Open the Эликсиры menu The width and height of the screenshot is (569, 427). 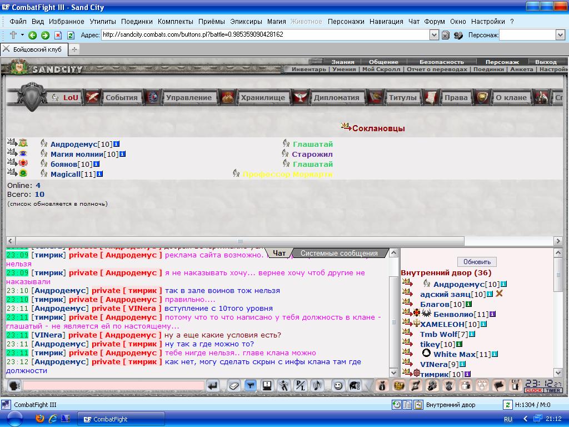246,22
